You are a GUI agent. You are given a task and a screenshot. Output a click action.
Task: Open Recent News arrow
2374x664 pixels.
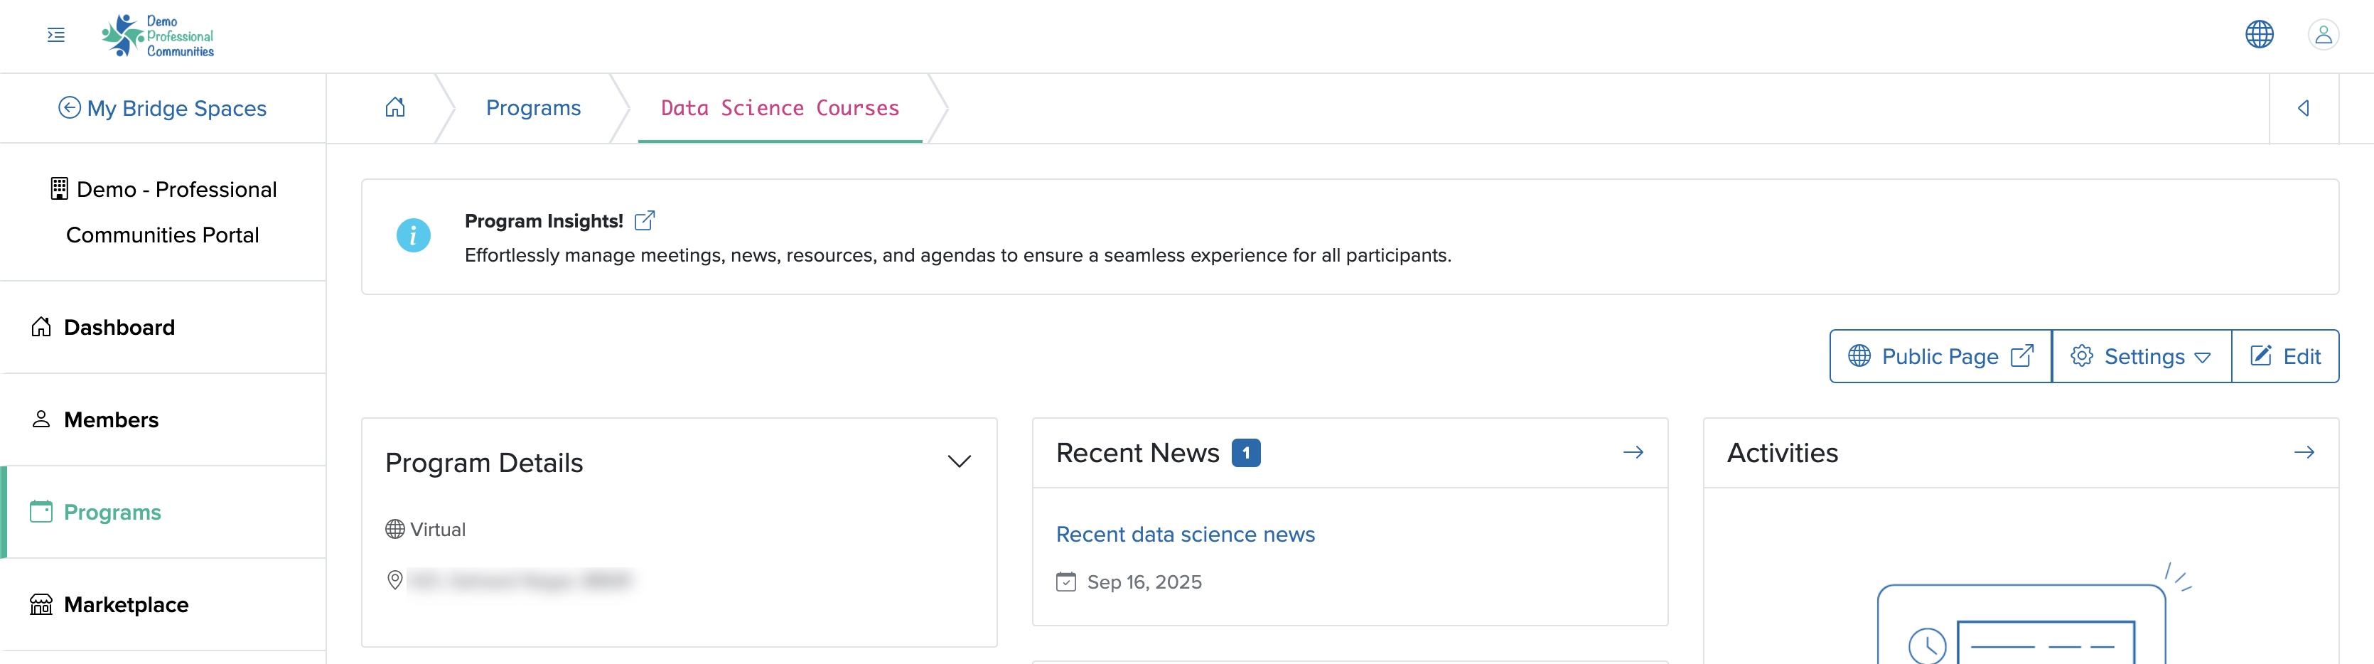click(x=1633, y=452)
